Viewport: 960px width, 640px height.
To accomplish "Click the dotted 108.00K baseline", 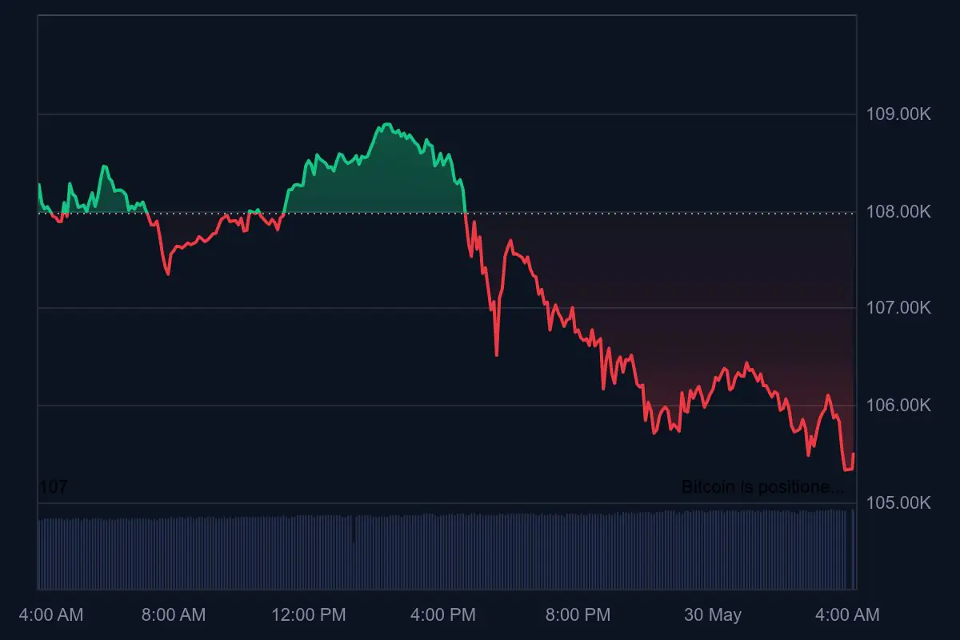I will pyautogui.click(x=560, y=213).
